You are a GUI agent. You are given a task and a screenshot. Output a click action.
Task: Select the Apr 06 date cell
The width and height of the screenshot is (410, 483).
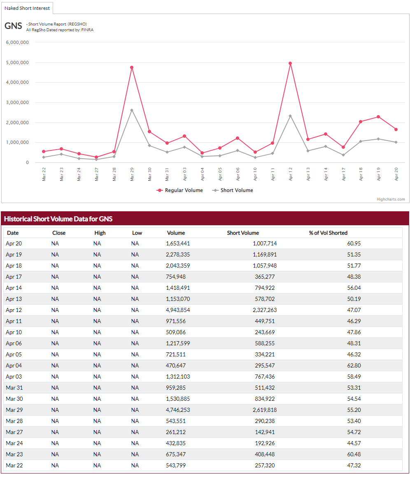click(14, 343)
